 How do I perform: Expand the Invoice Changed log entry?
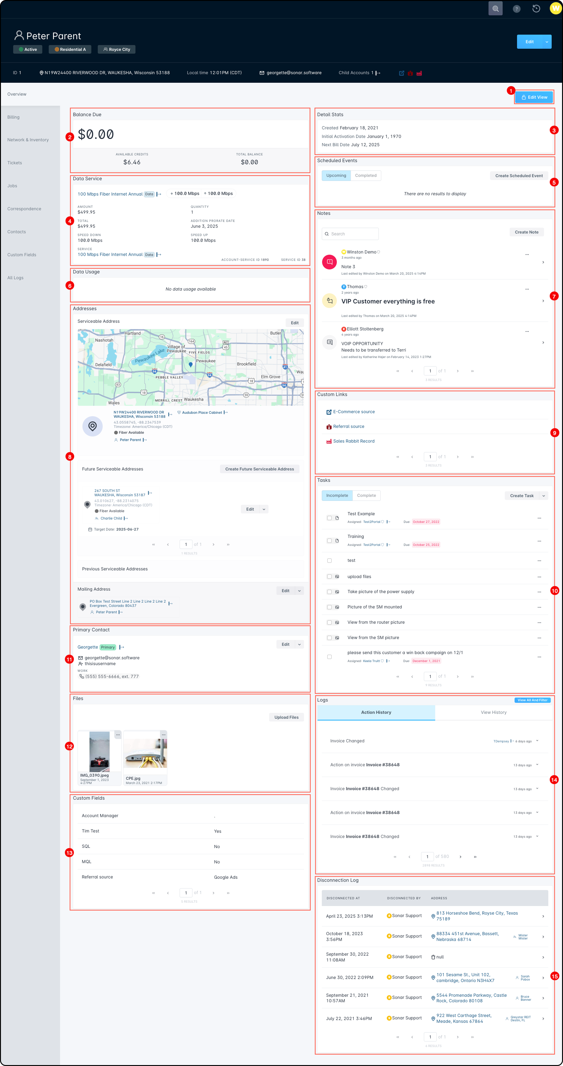tap(537, 741)
